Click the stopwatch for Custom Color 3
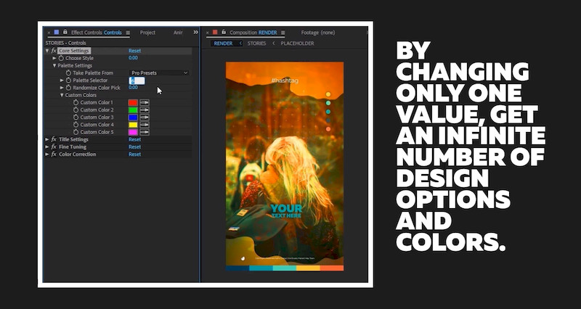The image size is (581, 309). click(76, 118)
